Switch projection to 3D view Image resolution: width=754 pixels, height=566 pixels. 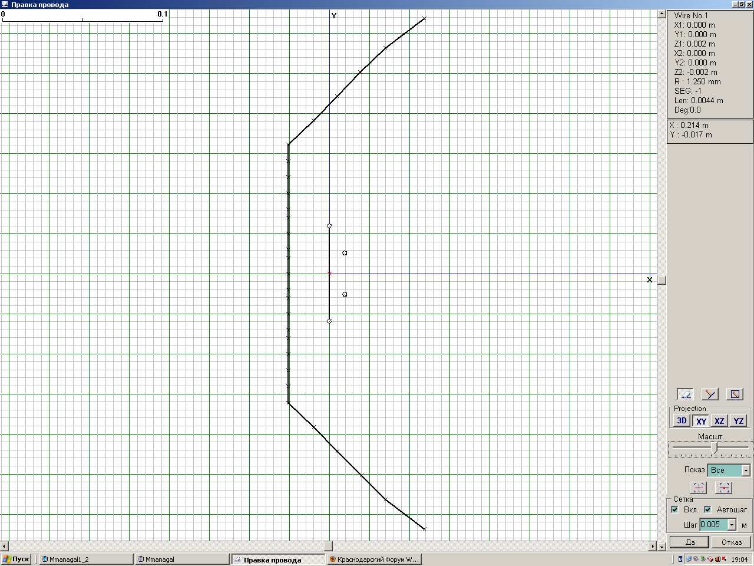click(x=682, y=420)
